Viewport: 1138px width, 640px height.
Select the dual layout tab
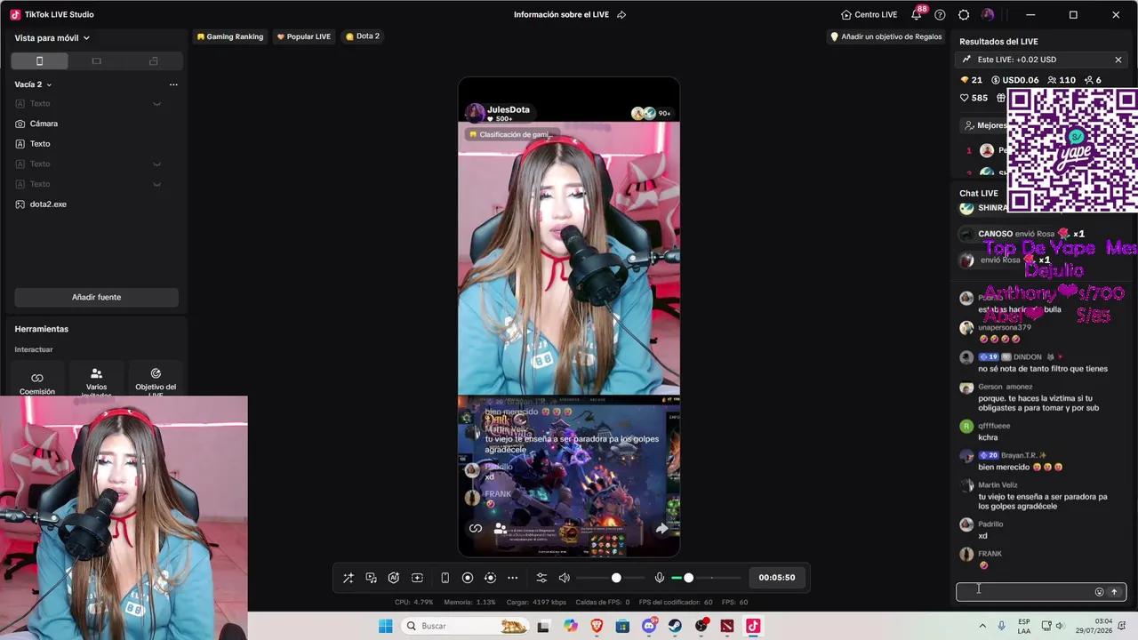(154, 61)
